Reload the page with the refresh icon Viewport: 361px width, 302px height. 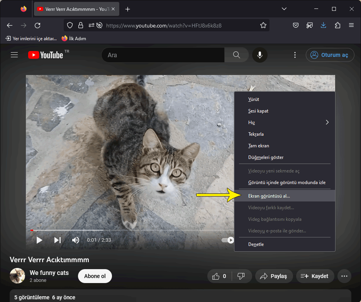click(37, 26)
